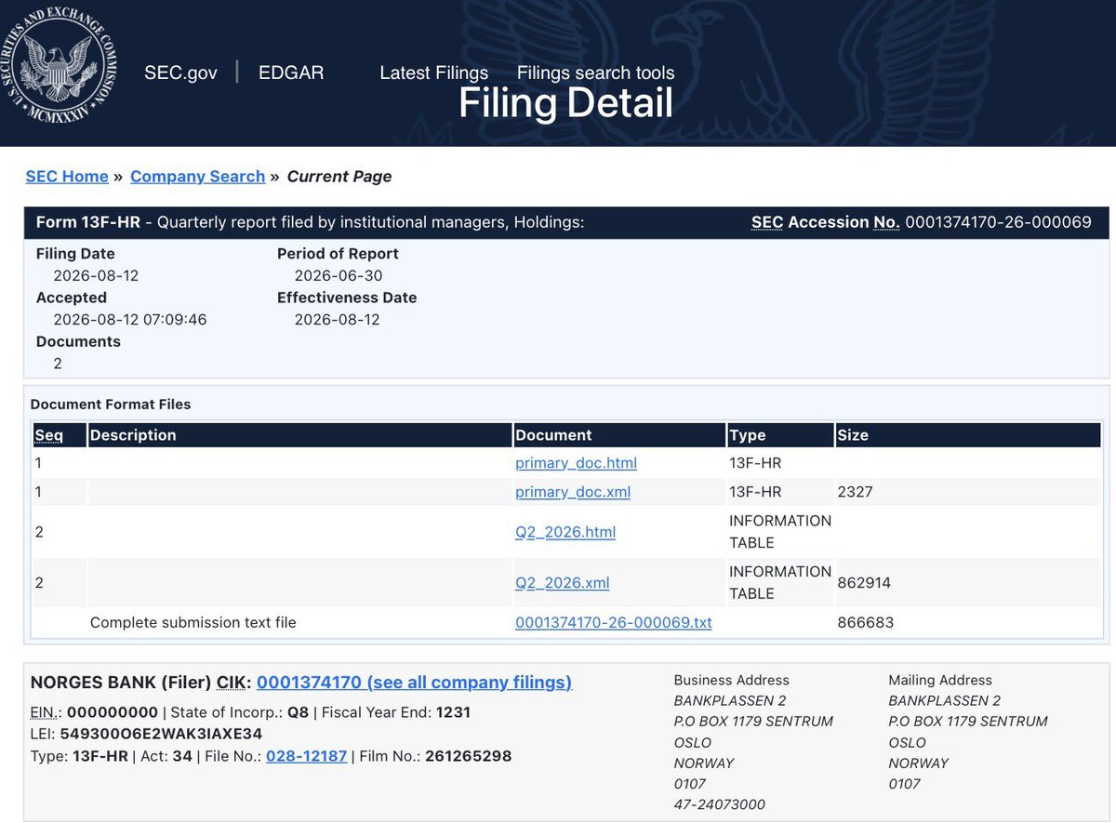Click Complete submission text file description
This screenshot has height=823, width=1116.
pos(193,623)
